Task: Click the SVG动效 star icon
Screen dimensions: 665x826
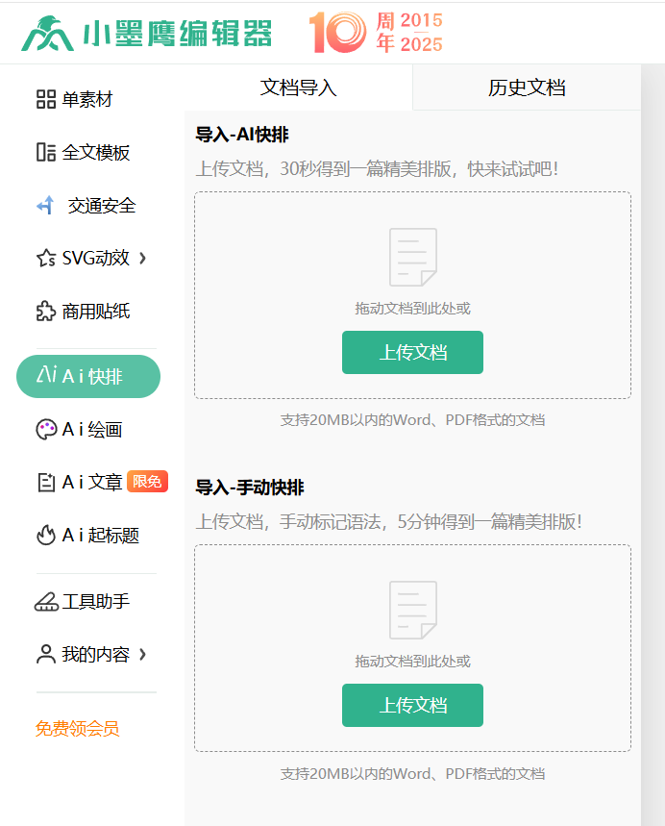Action: coord(46,258)
